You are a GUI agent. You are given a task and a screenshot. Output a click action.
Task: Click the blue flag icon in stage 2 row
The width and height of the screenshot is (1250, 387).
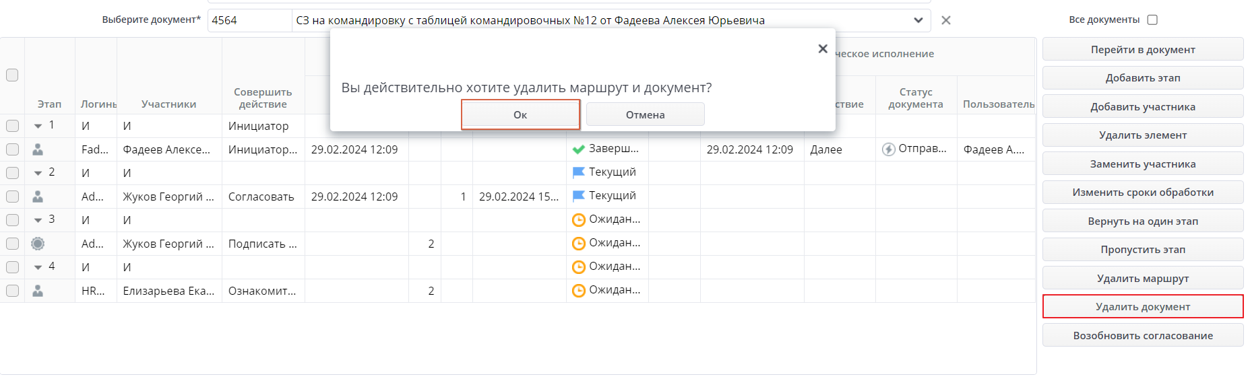[578, 173]
